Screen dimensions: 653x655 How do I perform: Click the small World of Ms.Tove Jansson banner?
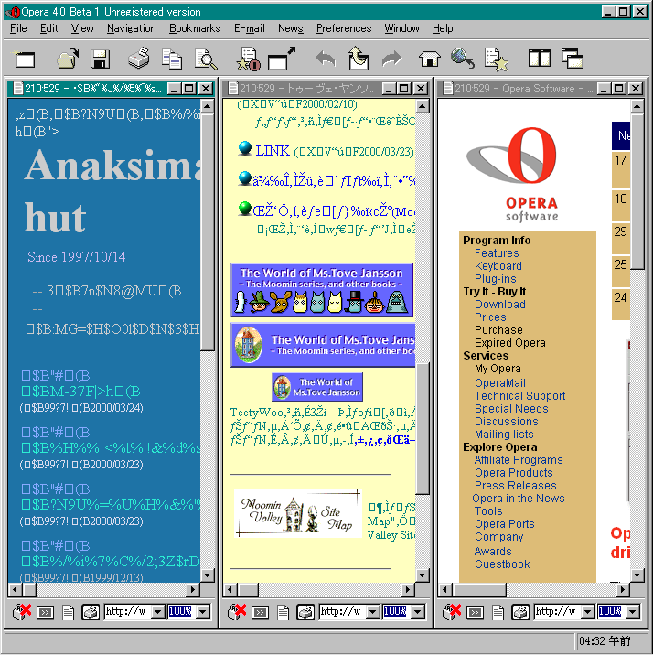tap(316, 387)
